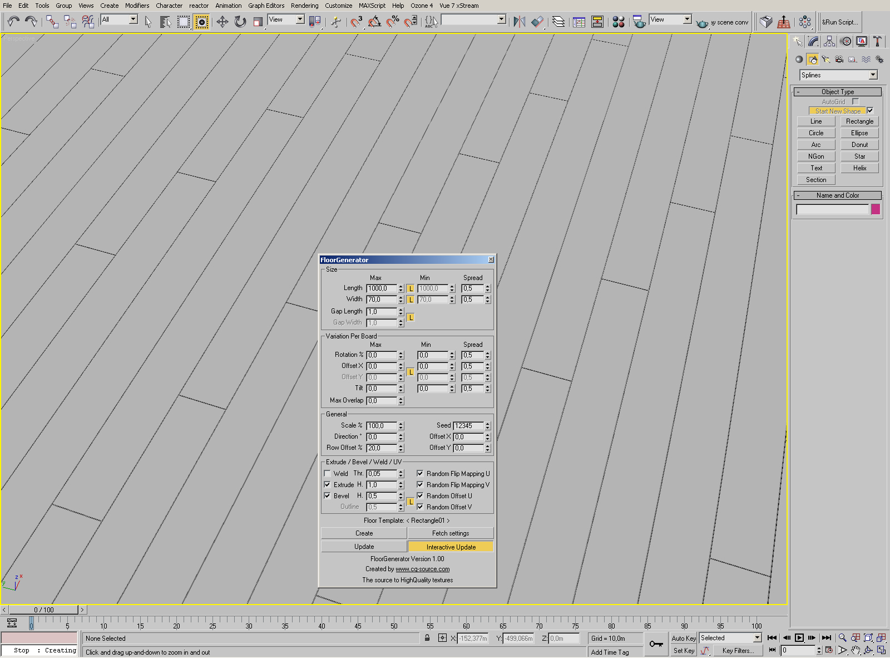Viewport: 890px width, 658px height.
Task: Open the Utilities hammer panel tab
Action: tap(878, 41)
